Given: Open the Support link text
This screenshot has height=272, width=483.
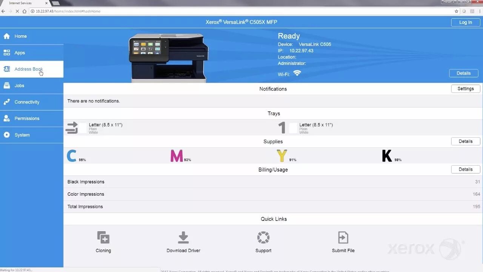Looking at the screenshot, I should (x=263, y=250).
